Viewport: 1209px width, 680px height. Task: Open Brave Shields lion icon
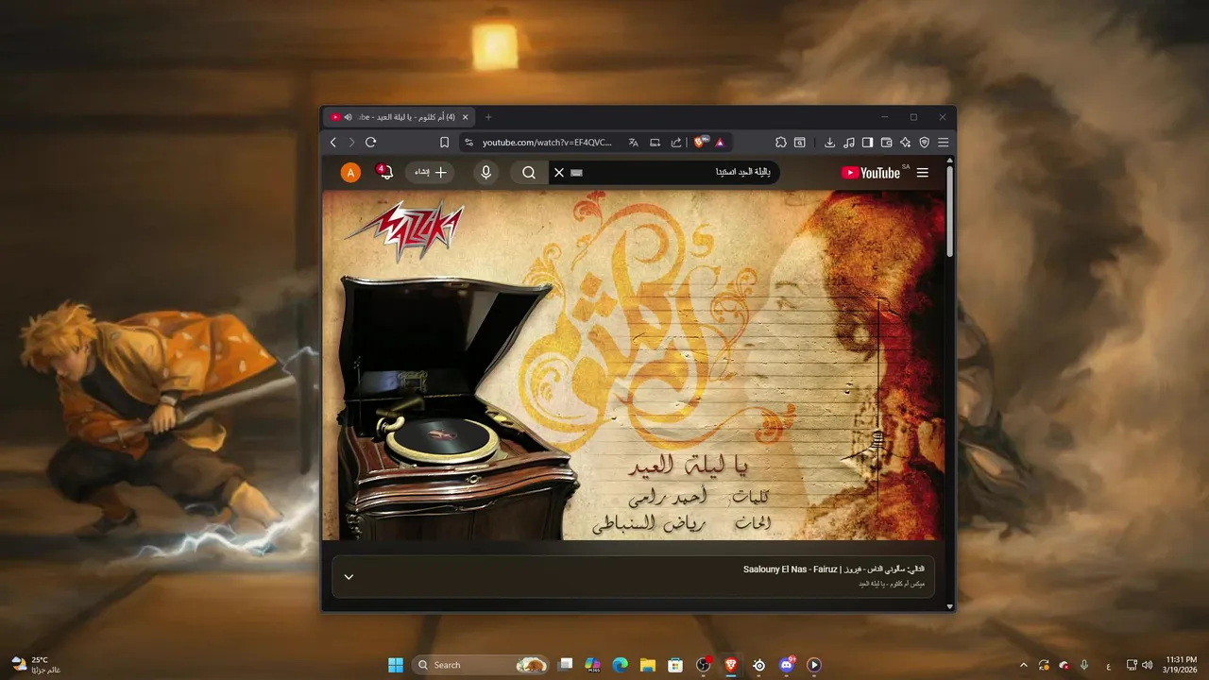pos(700,143)
